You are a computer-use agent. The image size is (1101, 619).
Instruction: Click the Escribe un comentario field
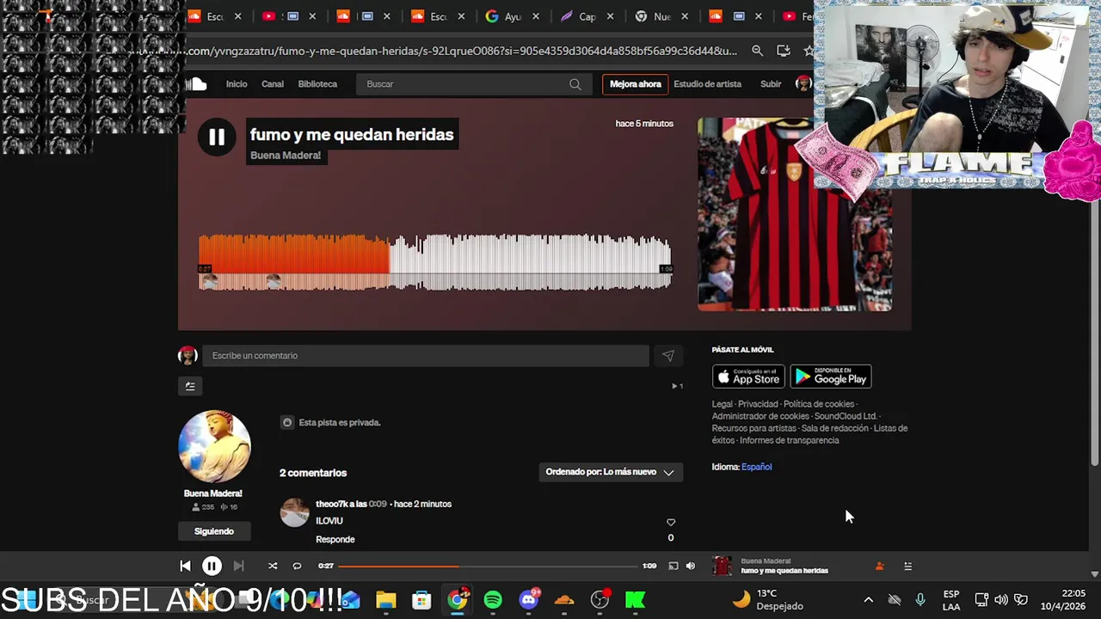point(426,356)
